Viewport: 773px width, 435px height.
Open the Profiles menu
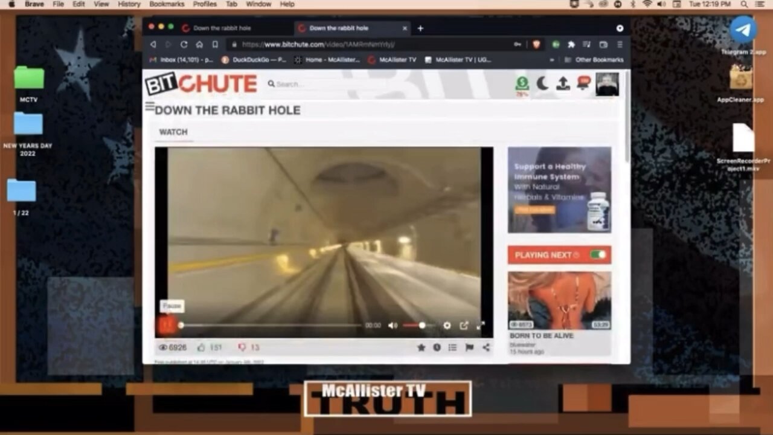[x=205, y=4]
